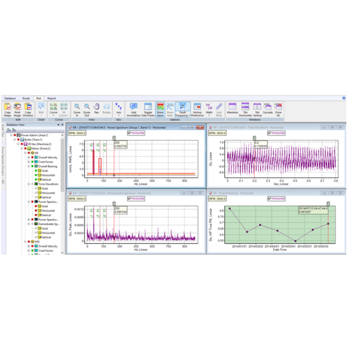Select the Zoom Out tool
Viewport: 348px width, 348px height.
pos(86,107)
